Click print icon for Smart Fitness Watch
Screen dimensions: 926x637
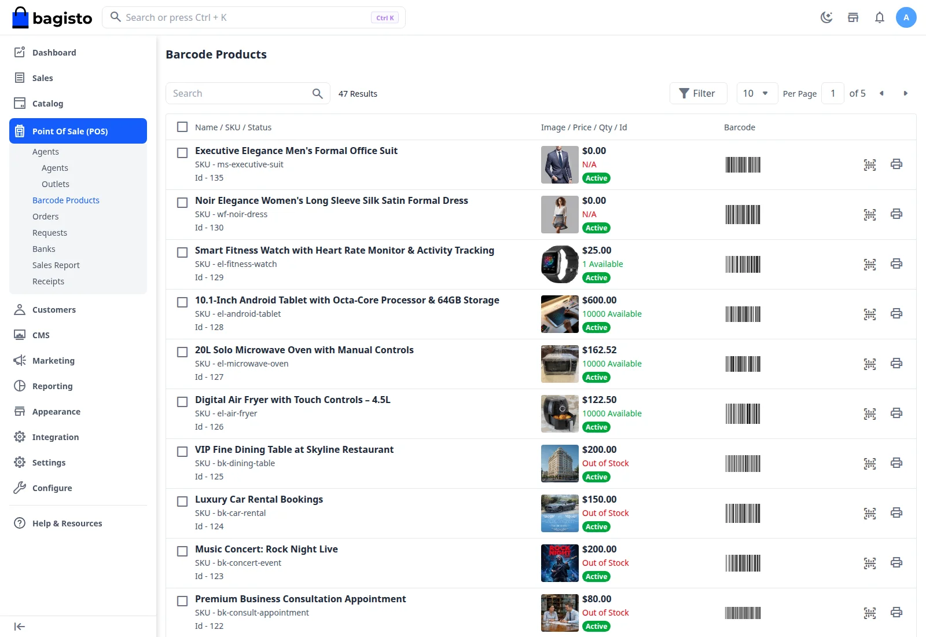(x=896, y=264)
